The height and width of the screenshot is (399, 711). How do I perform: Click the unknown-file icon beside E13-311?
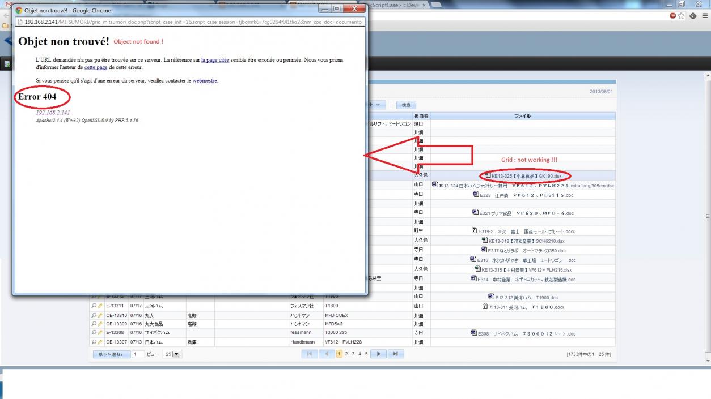(485, 306)
